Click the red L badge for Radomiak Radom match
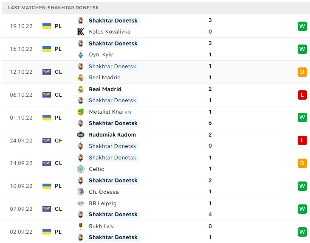Image resolution: width=310 pixels, height=243 pixels. [302, 140]
